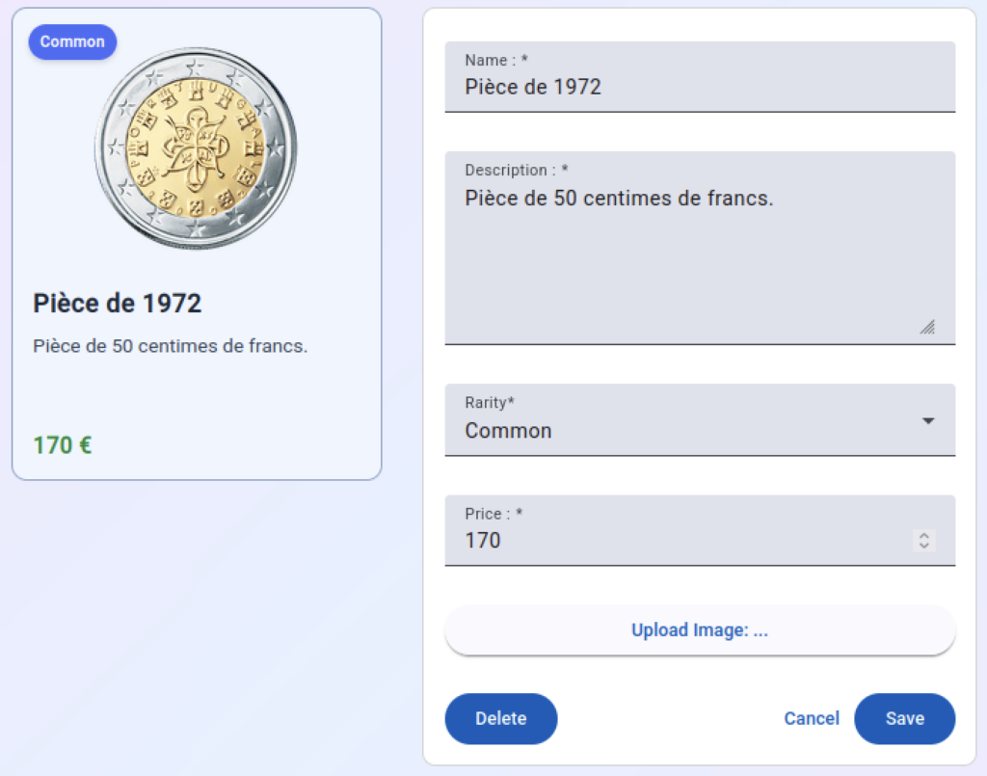
Task: Click the Price number field
Action: click(x=675, y=540)
